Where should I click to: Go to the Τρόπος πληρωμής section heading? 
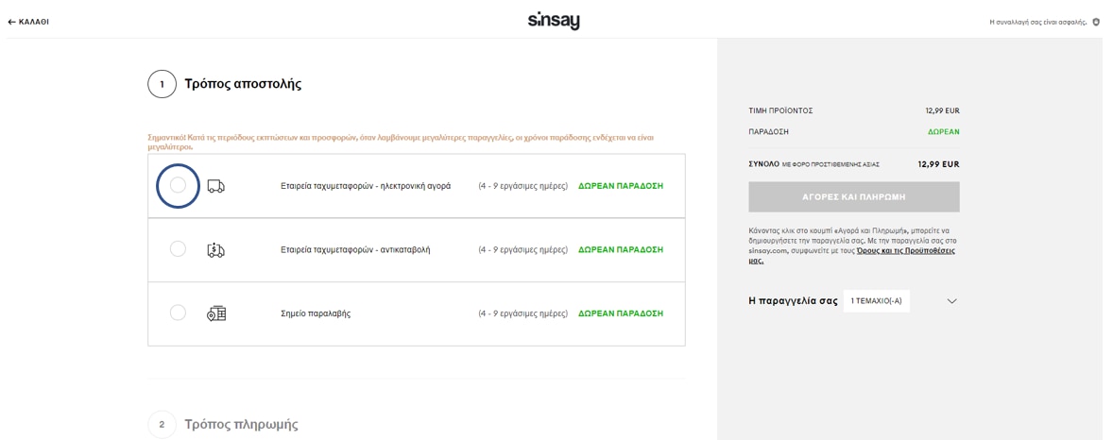[x=241, y=424]
